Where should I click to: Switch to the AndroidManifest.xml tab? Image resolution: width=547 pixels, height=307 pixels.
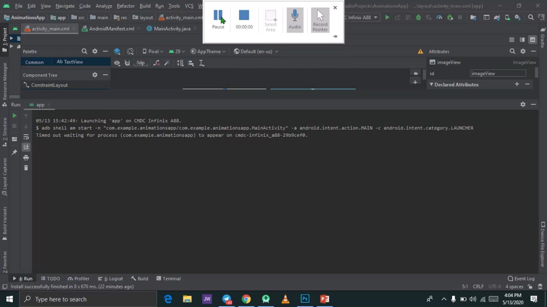click(x=111, y=29)
